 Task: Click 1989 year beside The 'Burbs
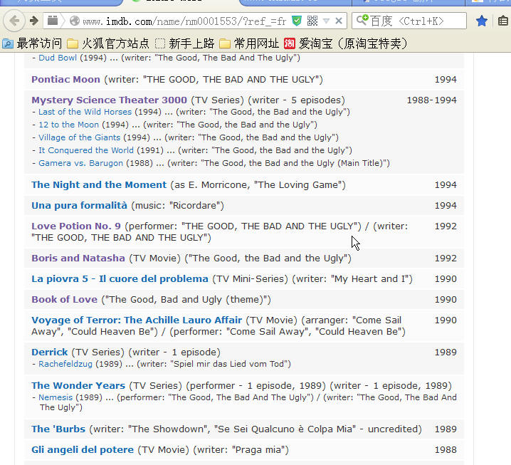(446, 429)
